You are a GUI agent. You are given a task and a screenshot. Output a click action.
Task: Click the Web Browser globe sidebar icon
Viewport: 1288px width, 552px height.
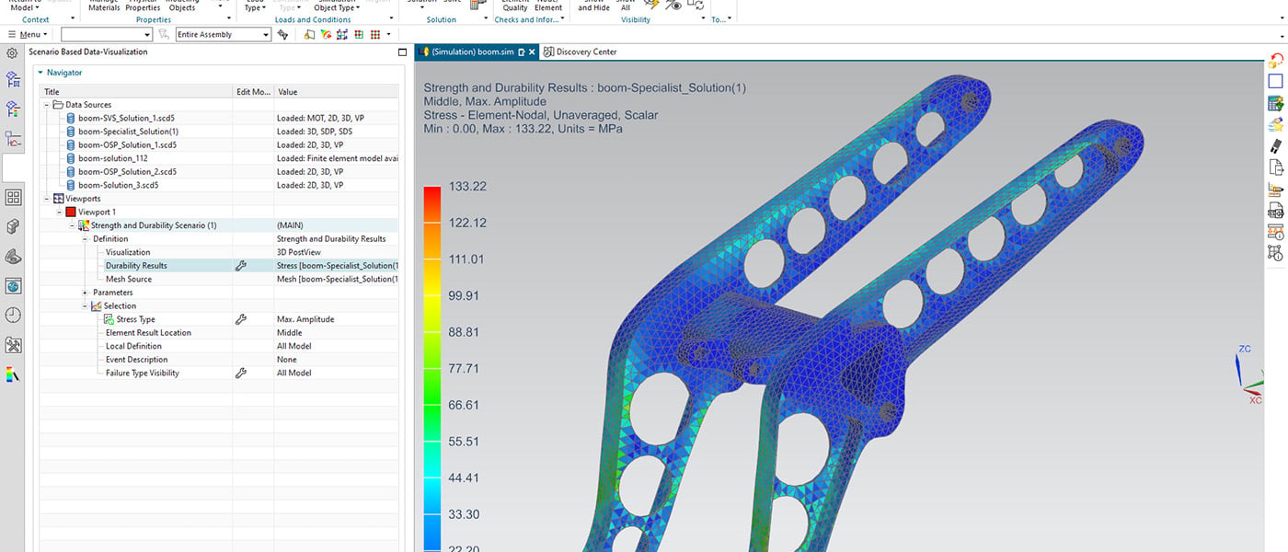pos(13,286)
